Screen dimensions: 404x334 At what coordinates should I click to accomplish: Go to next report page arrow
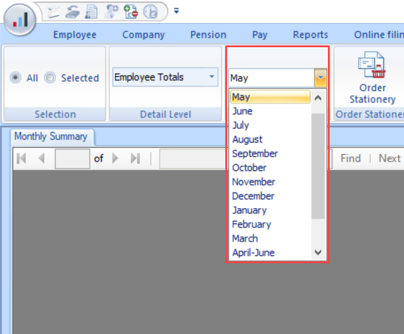[115, 158]
